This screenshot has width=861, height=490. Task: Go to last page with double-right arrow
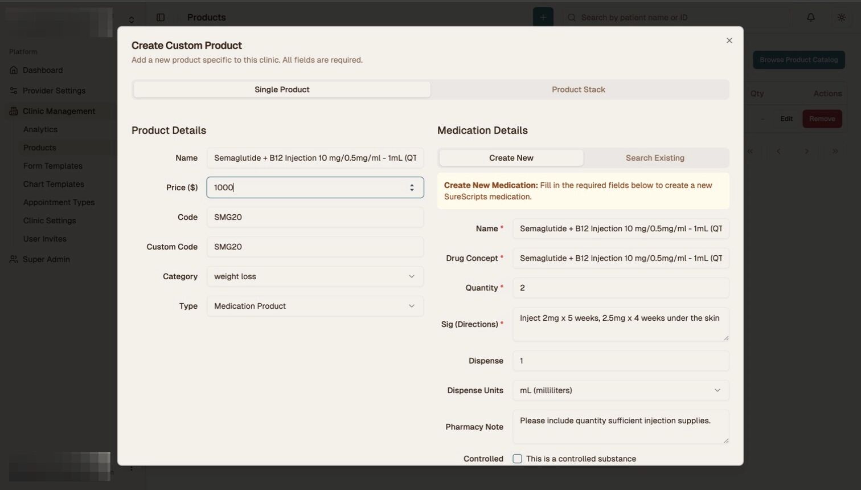tap(835, 152)
